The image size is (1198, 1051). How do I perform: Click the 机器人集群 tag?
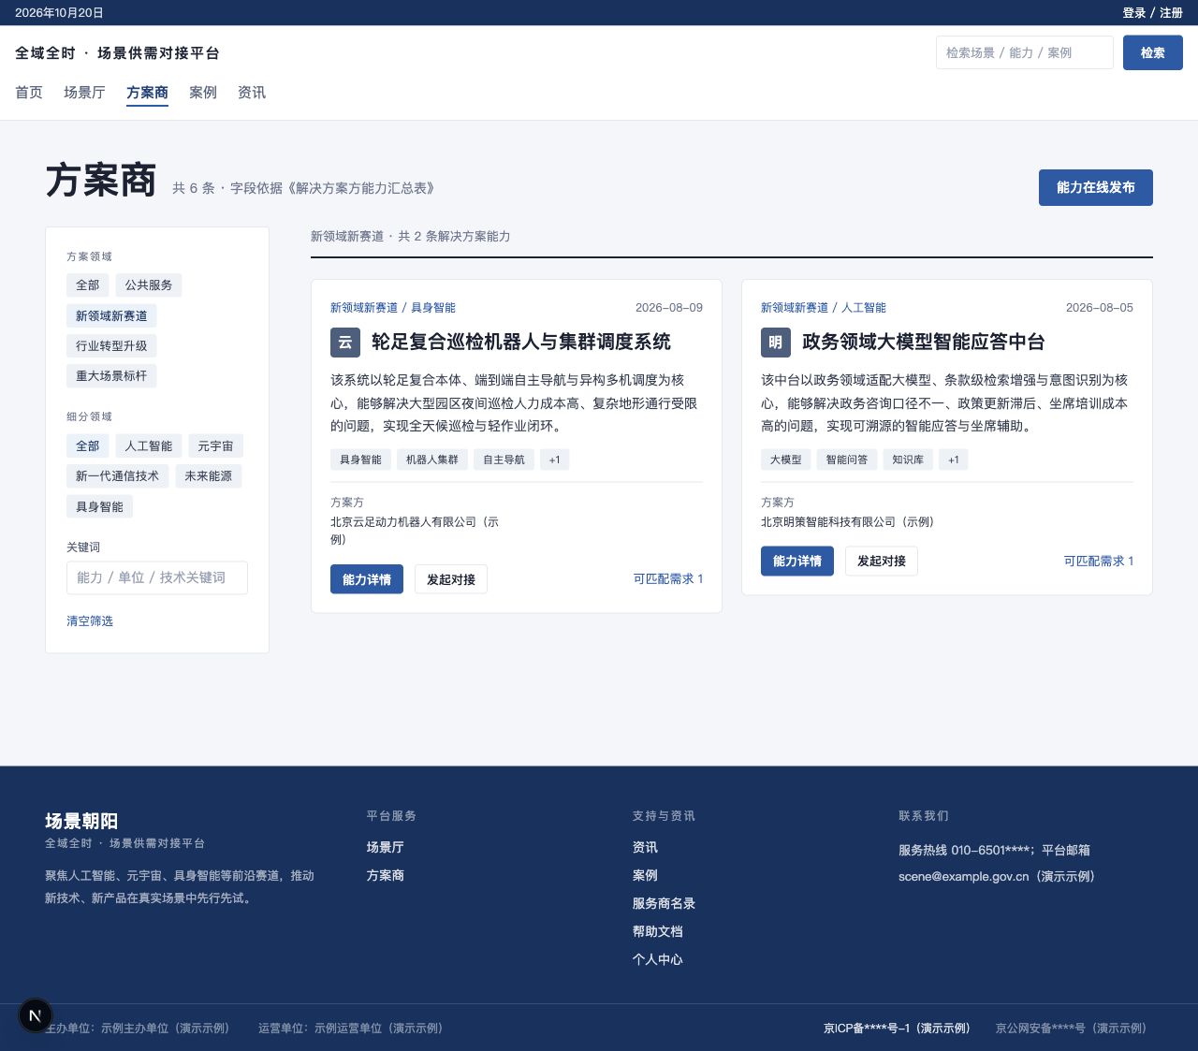(x=432, y=460)
